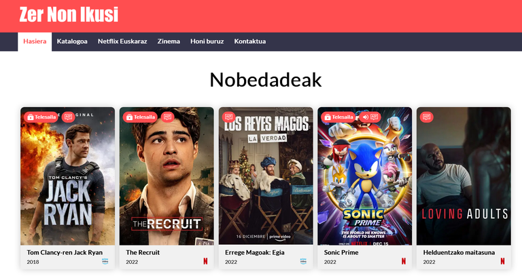The width and height of the screenshot is (522, 278).
Task: Click the Telesaila badge on Jack Ryan poster
Action: [41, 117]
